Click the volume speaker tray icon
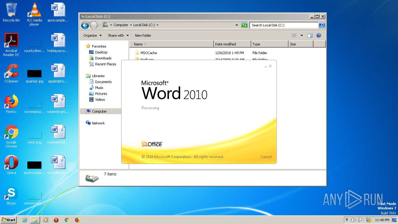Viewport: 398px width, 224px height. pyautogui.click(x=354, y=220)
